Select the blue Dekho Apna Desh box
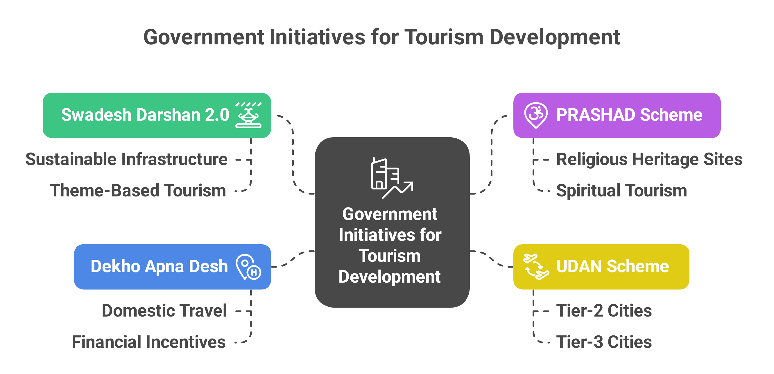Image resolution: width=774 pixels, height=374 pixels. (173, 267)
